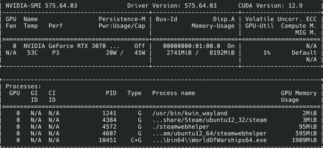
Task: Click the CUDA Version 12.9 label
Action: (x=270, y=5)
